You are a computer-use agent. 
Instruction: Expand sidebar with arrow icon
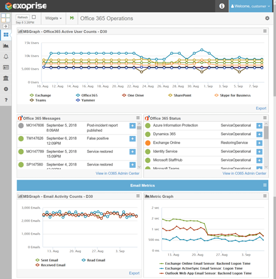pyautogui.click(x=5, y=26)
